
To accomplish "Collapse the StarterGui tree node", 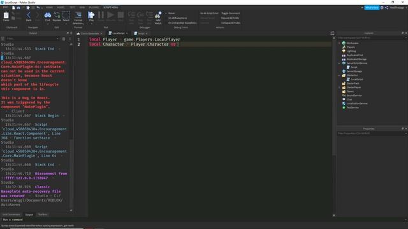I will coord(339,75).
